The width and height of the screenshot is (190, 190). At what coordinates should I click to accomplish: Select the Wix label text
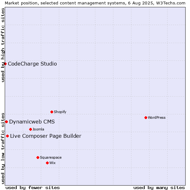[52, 163]
